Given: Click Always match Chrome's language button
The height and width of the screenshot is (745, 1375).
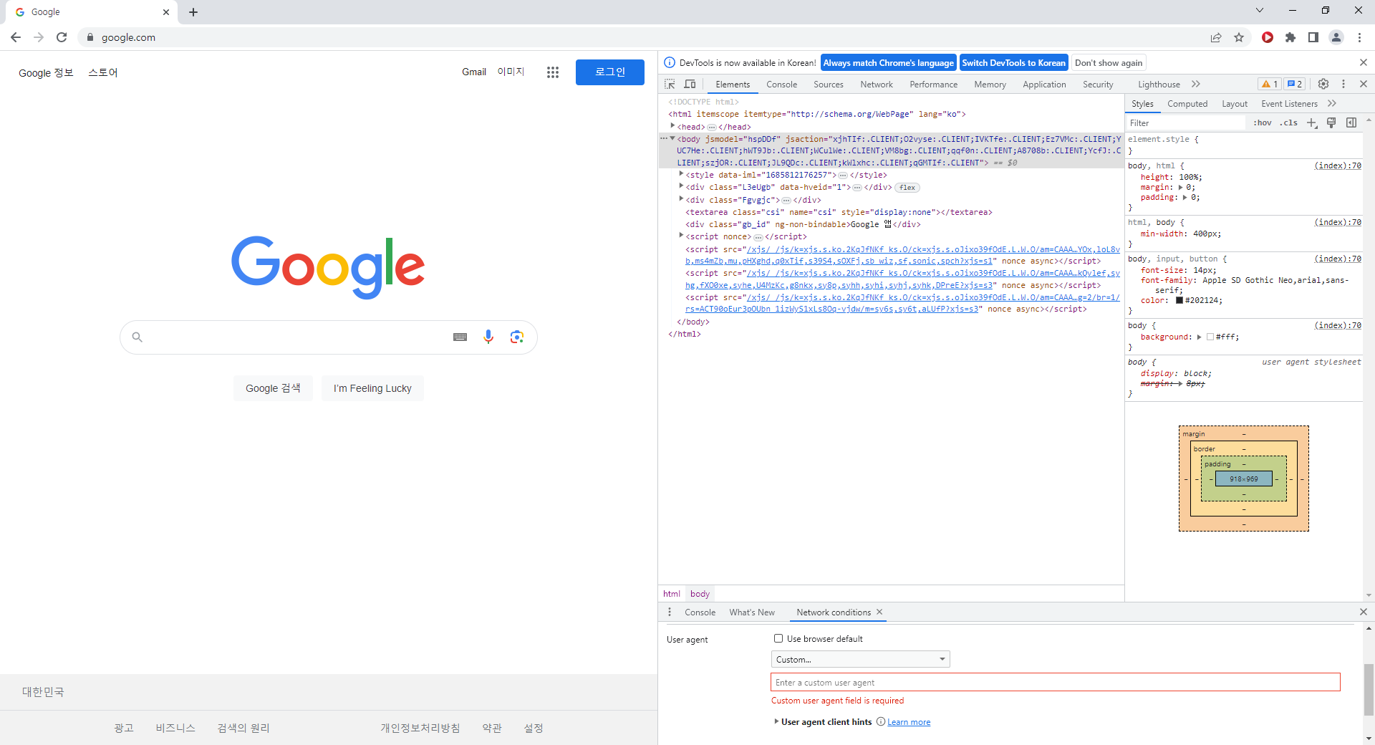Looking at the screenshot, I should pos(888,62).
